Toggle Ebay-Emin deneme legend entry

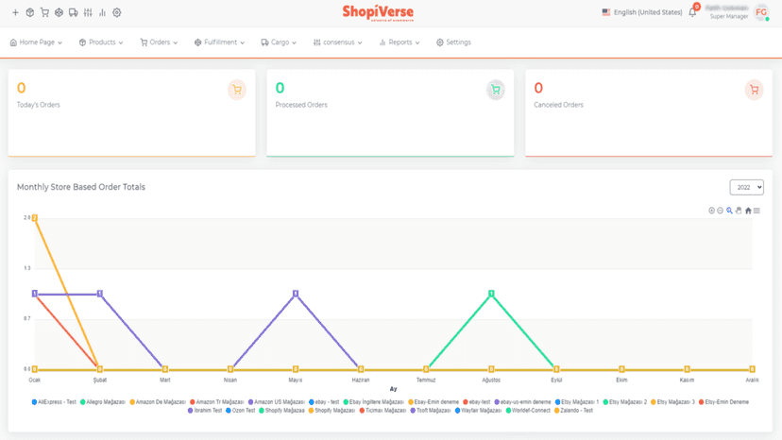coord(433,402)
